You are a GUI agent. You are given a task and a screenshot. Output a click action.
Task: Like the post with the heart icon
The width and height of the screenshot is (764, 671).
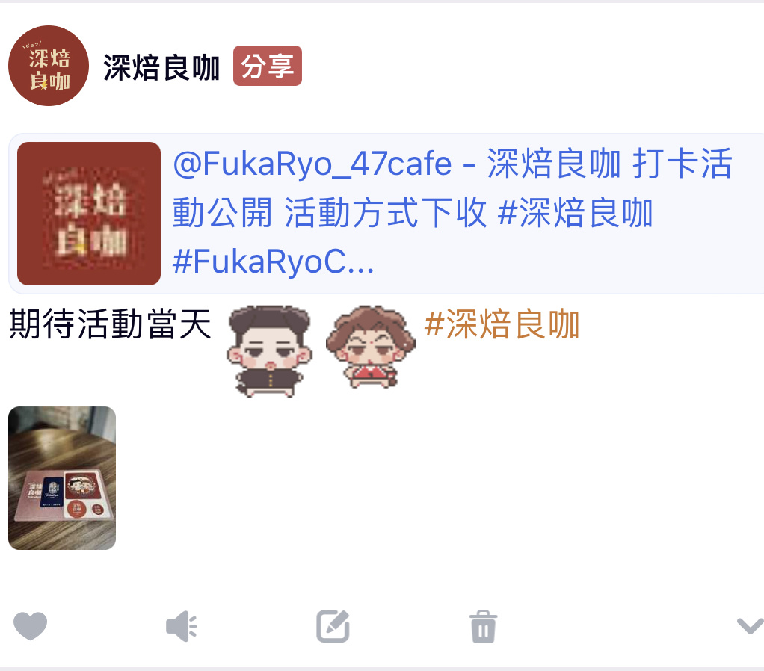[x=30, y=625]
